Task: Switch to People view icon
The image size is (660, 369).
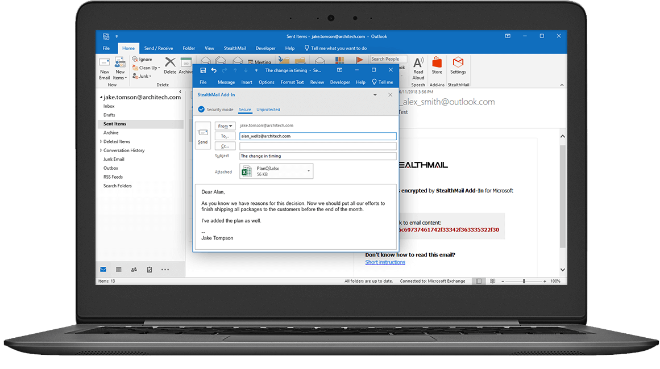Action: click(x=134, y=270)
